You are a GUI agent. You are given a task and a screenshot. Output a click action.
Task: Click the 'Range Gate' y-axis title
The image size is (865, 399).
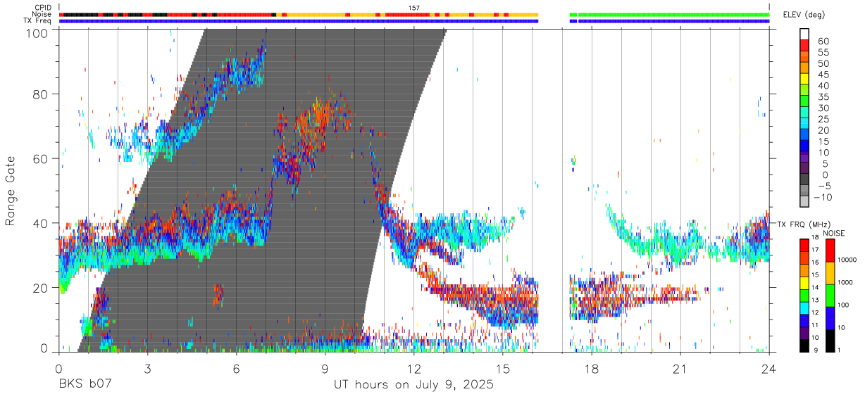11,191
